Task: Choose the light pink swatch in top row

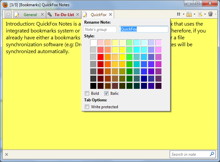Action: point(100,43)
